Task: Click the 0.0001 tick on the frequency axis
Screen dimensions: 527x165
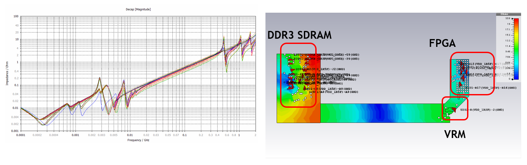Action: [x=21, y=135]
